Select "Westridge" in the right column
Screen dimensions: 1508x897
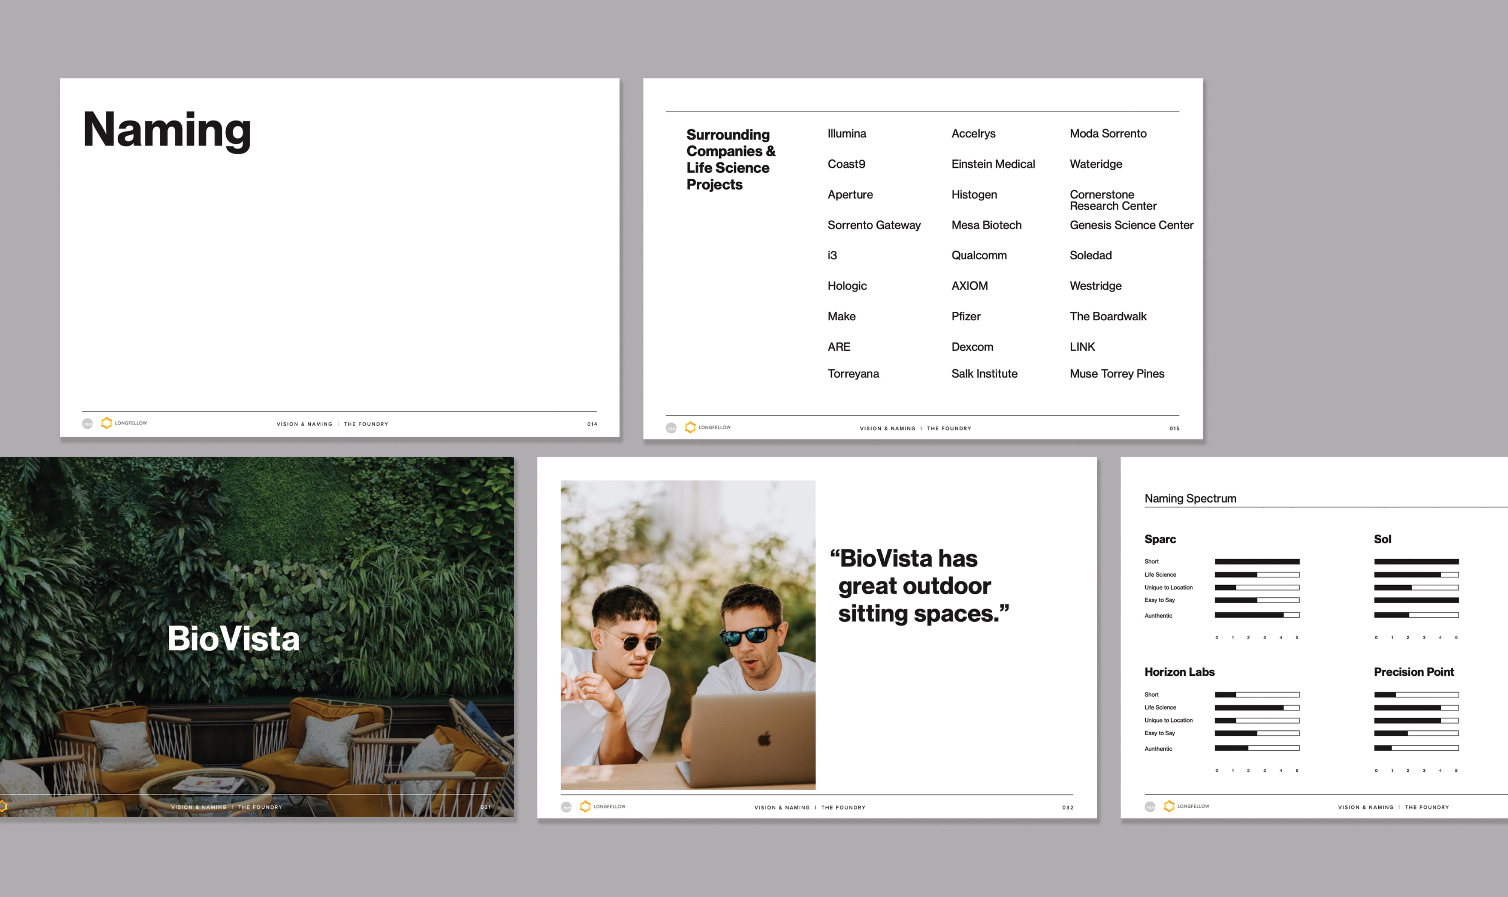[x=1095, y=286]
